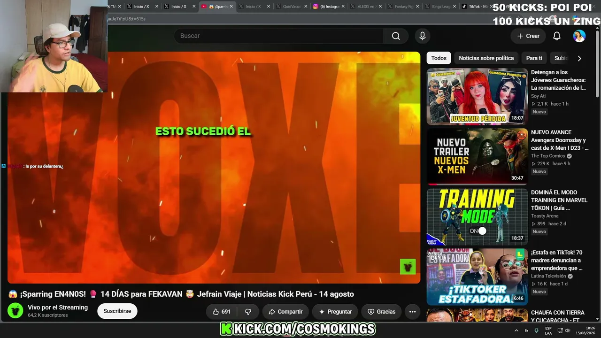601x338 pixels.
Task: Open YouTube notifications bell
Action: point(557,36)
